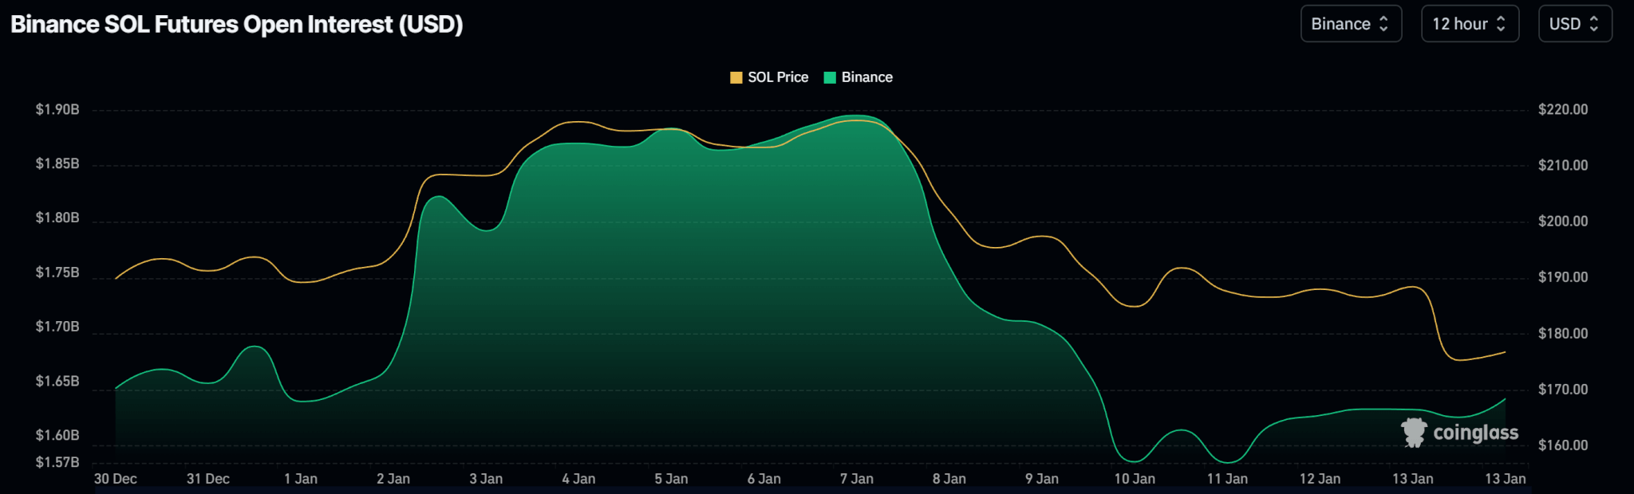Select the 10 Jan date axis label
Screen dimensions: 1634x494
click(x=1134, y=479)
